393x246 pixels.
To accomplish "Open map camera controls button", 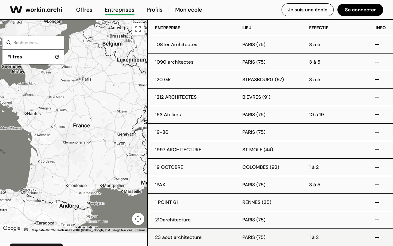I will (x=138, y=219).
